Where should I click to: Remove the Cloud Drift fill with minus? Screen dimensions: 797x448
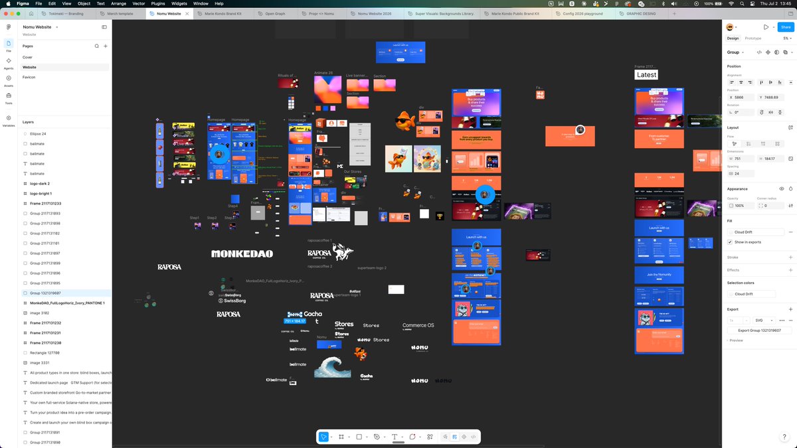coord(790,232)
